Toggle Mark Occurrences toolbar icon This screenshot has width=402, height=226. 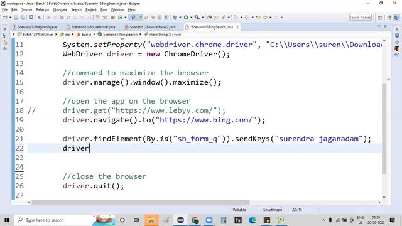click(140, 18)
